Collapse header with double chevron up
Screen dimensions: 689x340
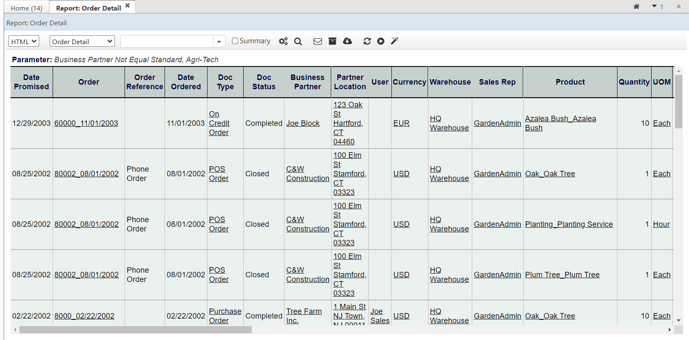(678, 7)
